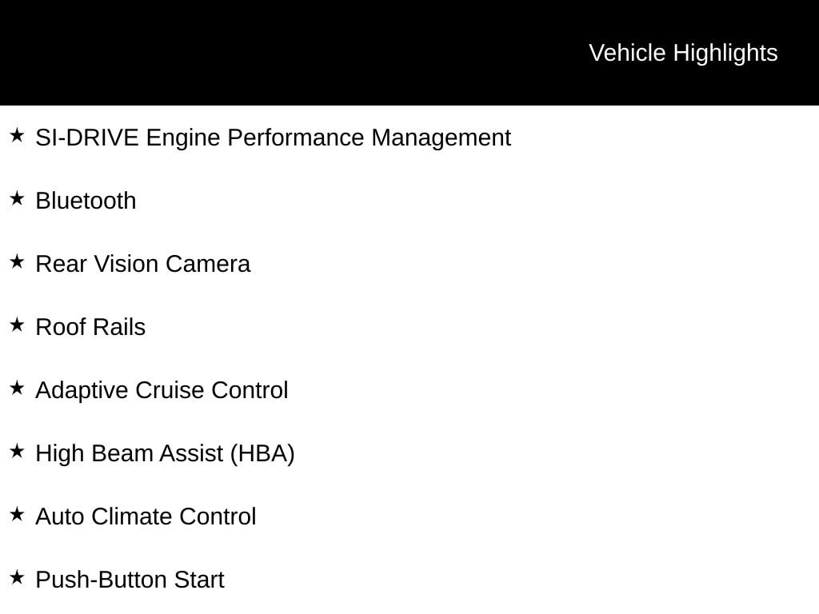Select the star bullet beside Rear Vision Camera
The height and width of the screenshot is (614, 819).
[17, 262]
